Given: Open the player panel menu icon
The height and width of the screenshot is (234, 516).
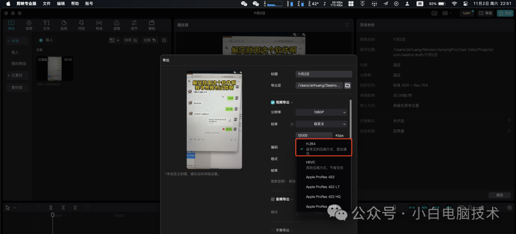Looking at the screenshot, I should [346, 25].
